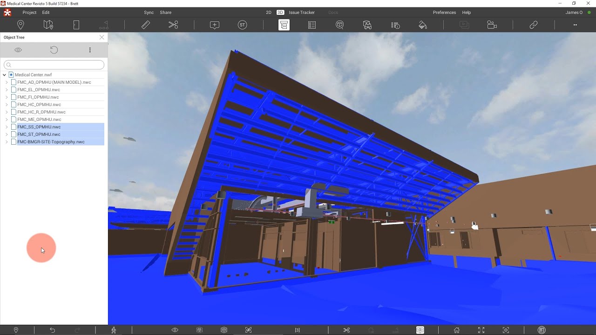Select FMC_FI_OPMHU.nwc row
This screenshot has height=335, width=596.
point(38,97)
